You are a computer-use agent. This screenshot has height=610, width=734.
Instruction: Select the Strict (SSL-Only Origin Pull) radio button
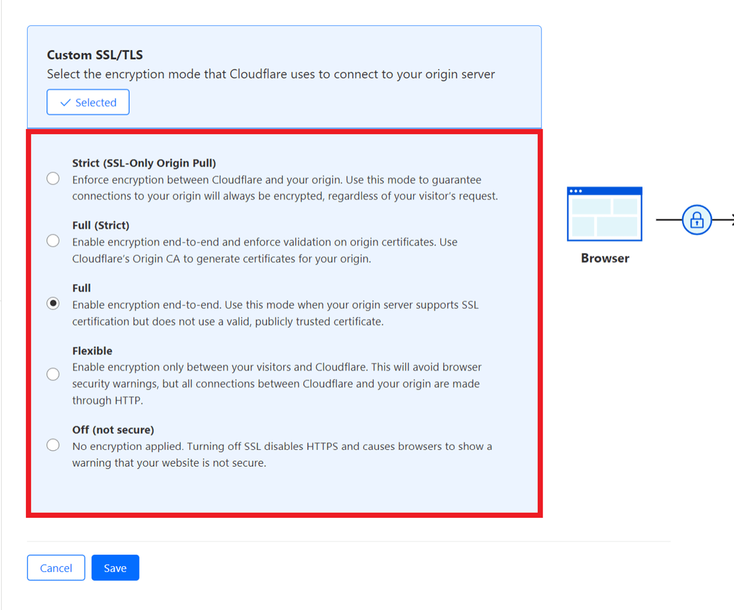53,179
